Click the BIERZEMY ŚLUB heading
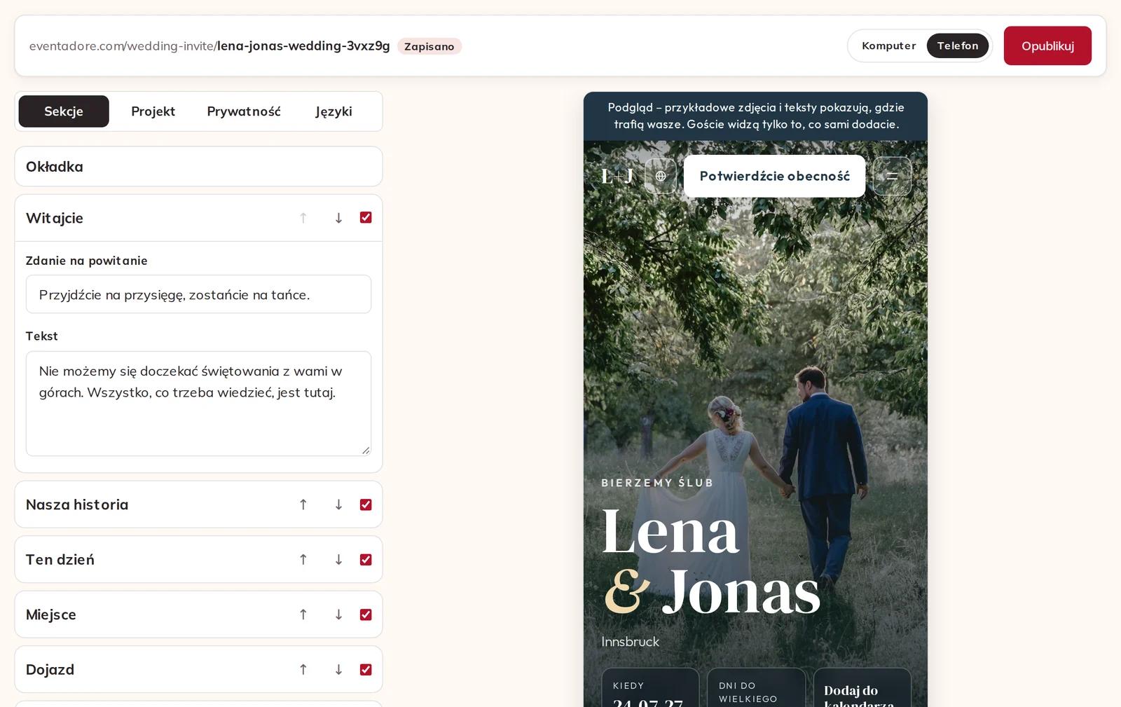Screen dimensions: 1121x707 click(x=657, y=483)
